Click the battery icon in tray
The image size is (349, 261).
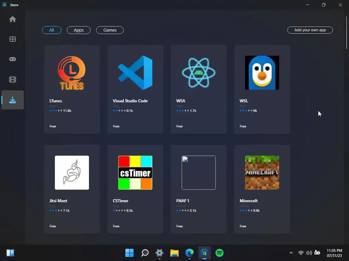pyautogui.click(x=317, y=253)
